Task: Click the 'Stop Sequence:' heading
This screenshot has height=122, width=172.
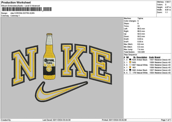Action: (x=130, y=55)
